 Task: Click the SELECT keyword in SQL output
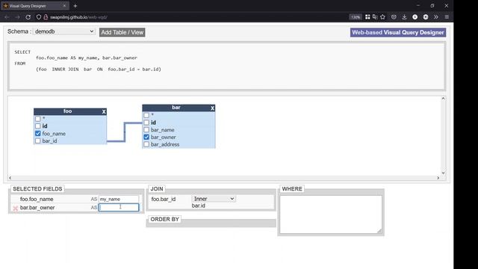[x=22, y=52]
